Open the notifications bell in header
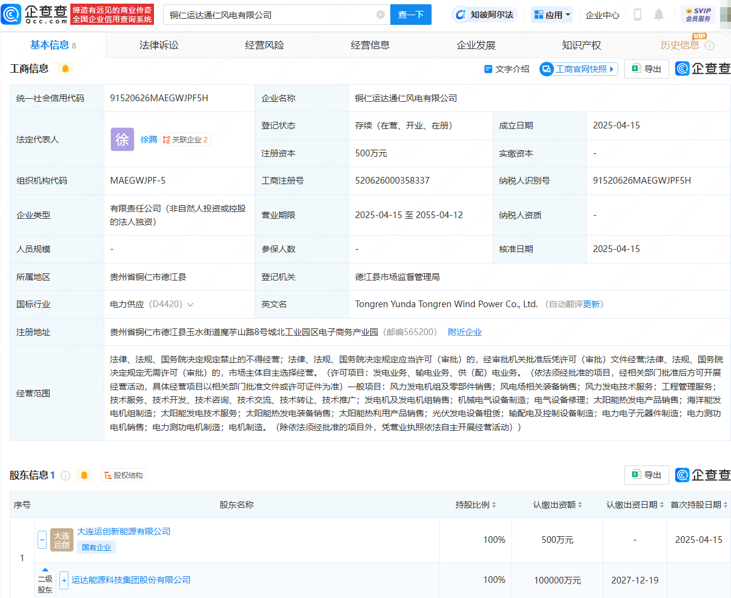This screenshot has height=598, width=731. [x=659, y=15]
